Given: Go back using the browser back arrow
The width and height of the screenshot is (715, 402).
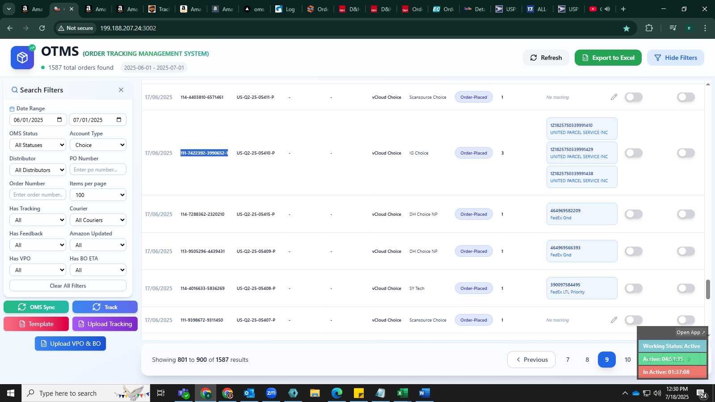Looking at the screenshot, I should pos(10,28).
